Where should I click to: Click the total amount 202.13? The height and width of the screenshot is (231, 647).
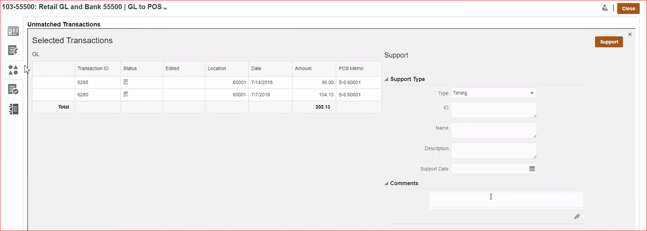(x=323, y=107)
